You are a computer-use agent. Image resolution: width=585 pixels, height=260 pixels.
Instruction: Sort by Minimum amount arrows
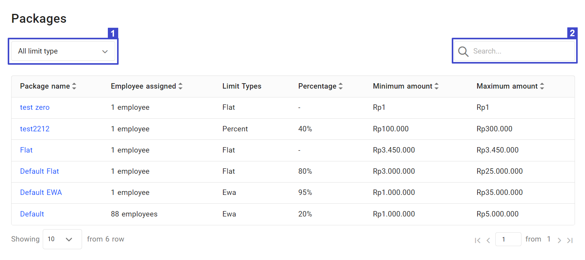436,86
